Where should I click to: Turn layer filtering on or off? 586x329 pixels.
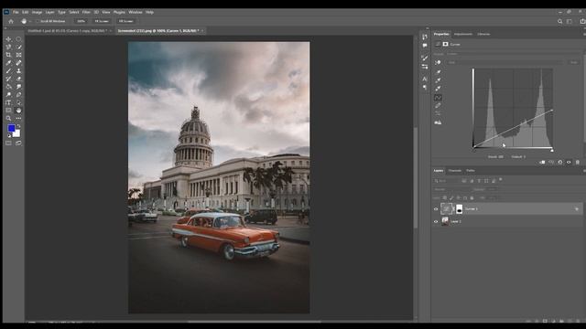(501, 180)
